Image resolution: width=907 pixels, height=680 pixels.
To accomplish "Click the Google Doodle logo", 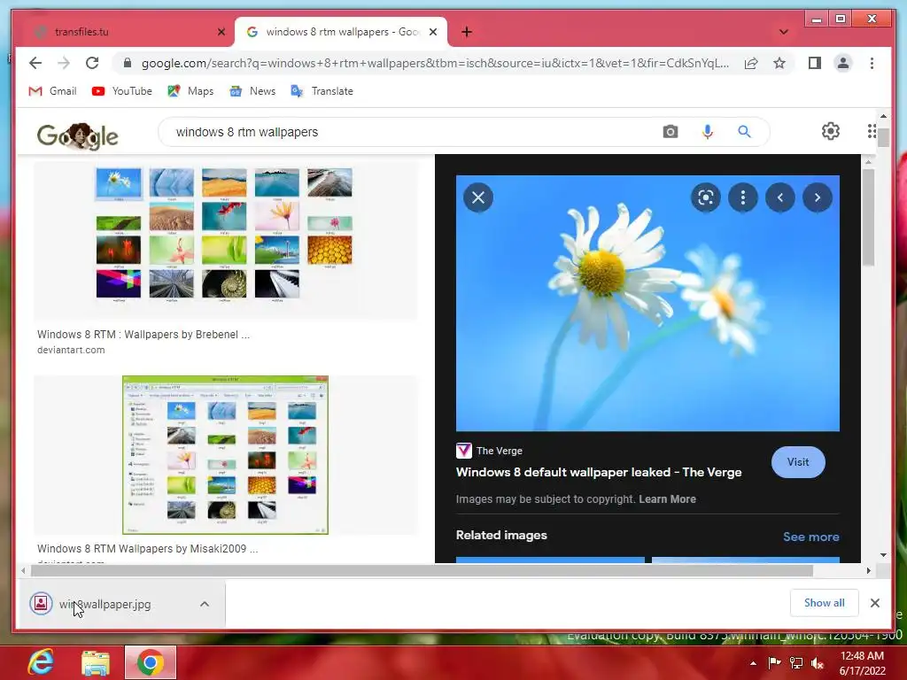I will pyautogui.click(x=78, y=135).
